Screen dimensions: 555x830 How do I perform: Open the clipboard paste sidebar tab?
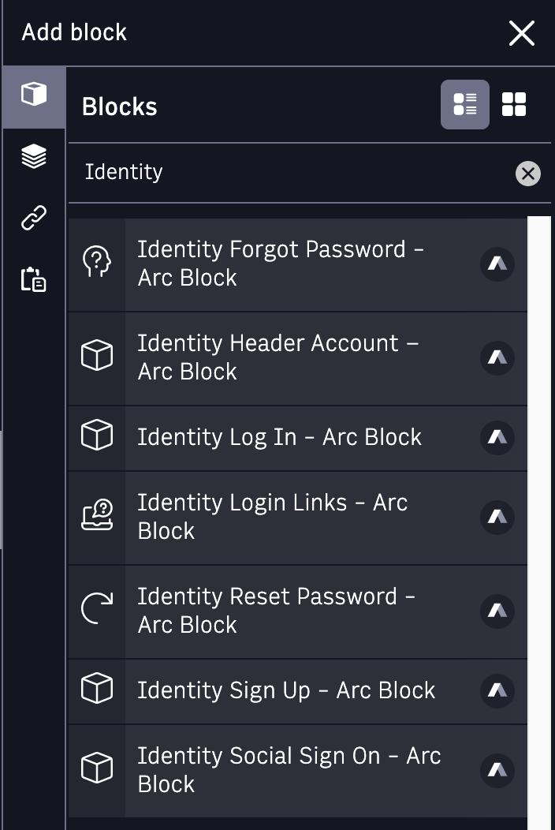[x=34, y=279]
